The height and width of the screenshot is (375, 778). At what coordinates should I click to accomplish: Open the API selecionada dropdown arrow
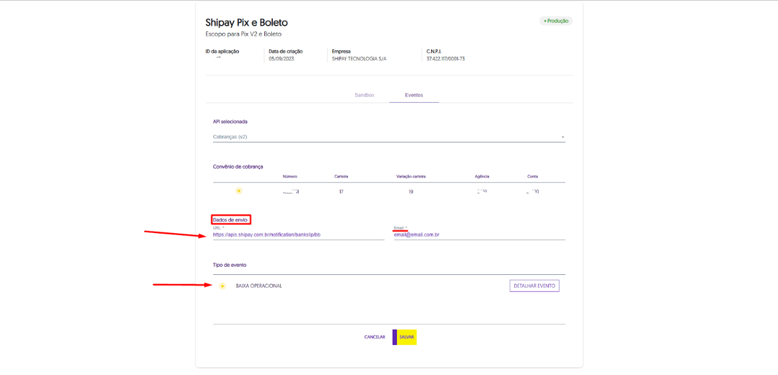tap(563, 137)
